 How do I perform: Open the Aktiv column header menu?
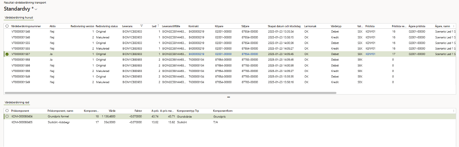53,26
